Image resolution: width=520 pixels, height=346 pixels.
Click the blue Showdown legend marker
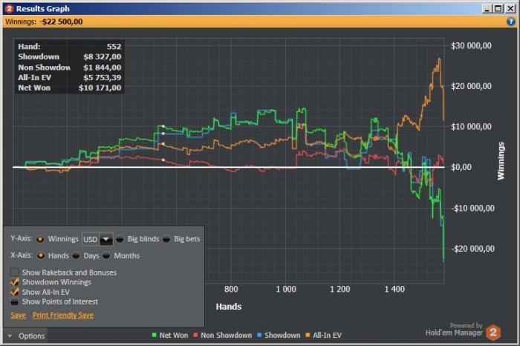coord(259,335)
